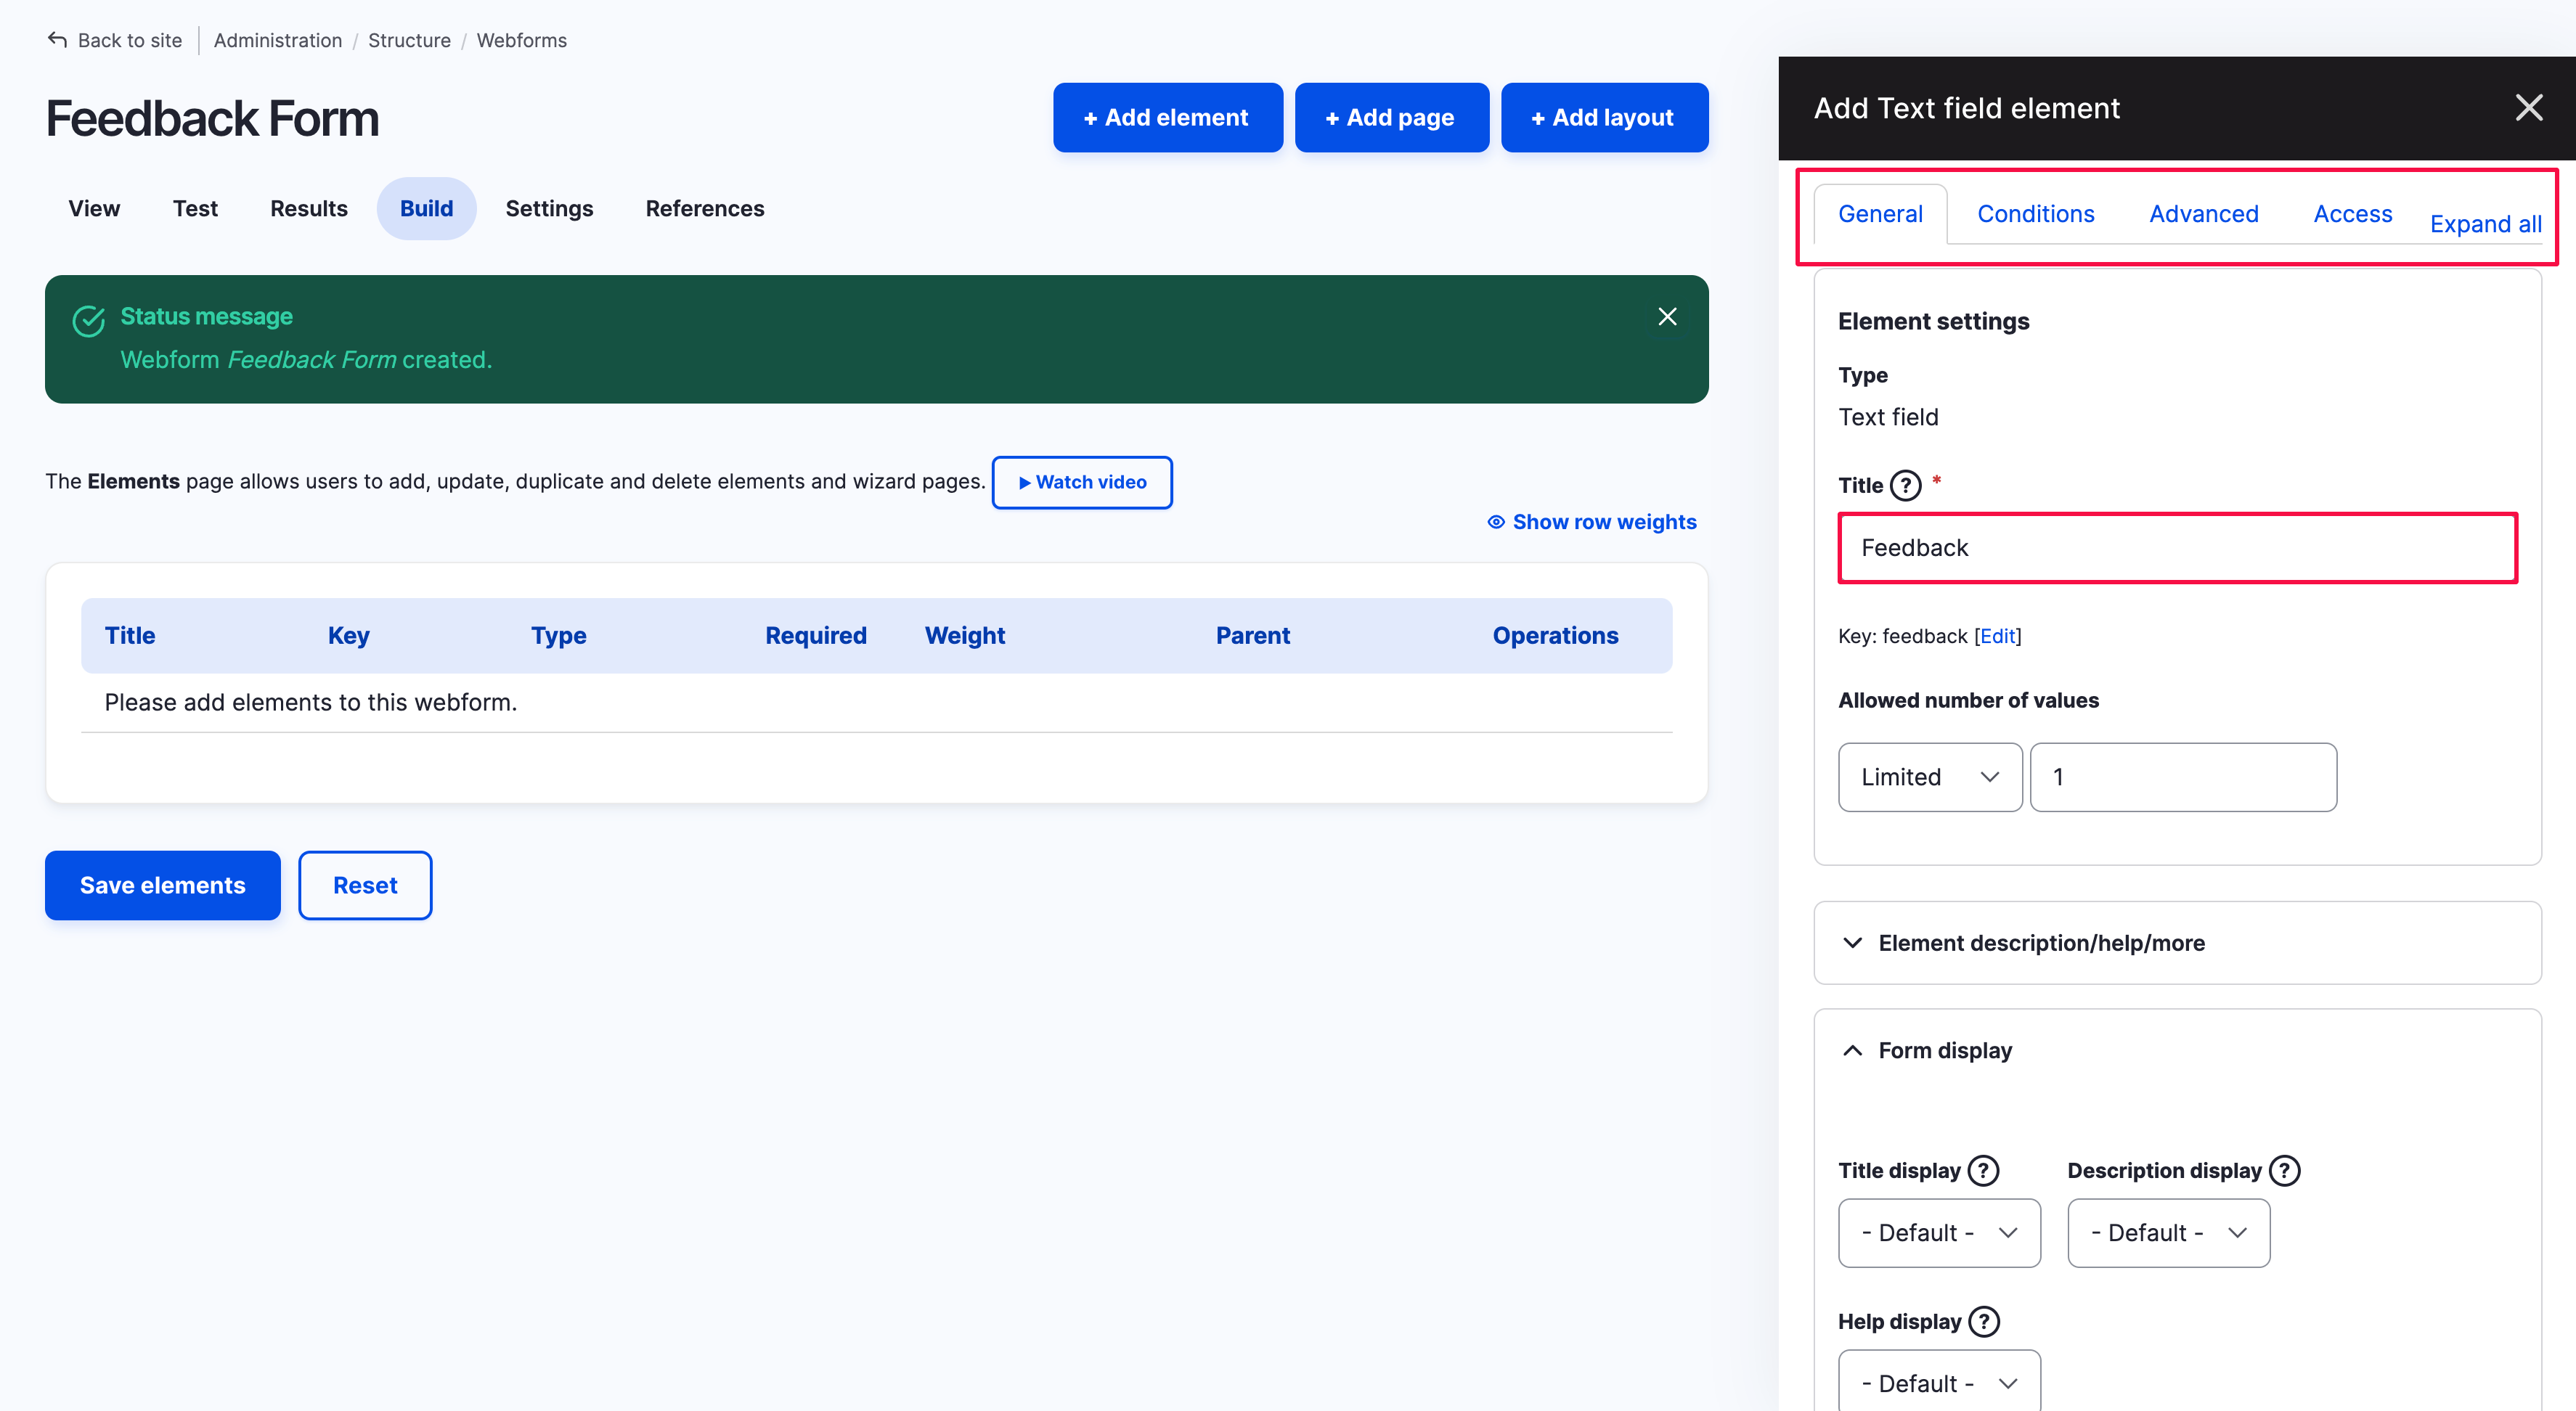The width and height of the screenshot is (2576, 1411).
Task: Click Expand all in the panel
Action: click(2485, 224)
